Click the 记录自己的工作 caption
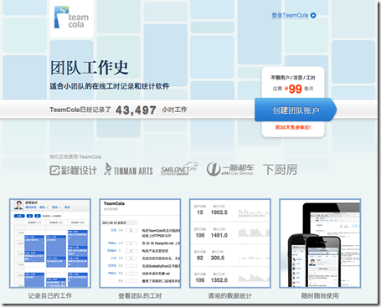The width and height of the screenshot is (381, 307). pos(50,296)
